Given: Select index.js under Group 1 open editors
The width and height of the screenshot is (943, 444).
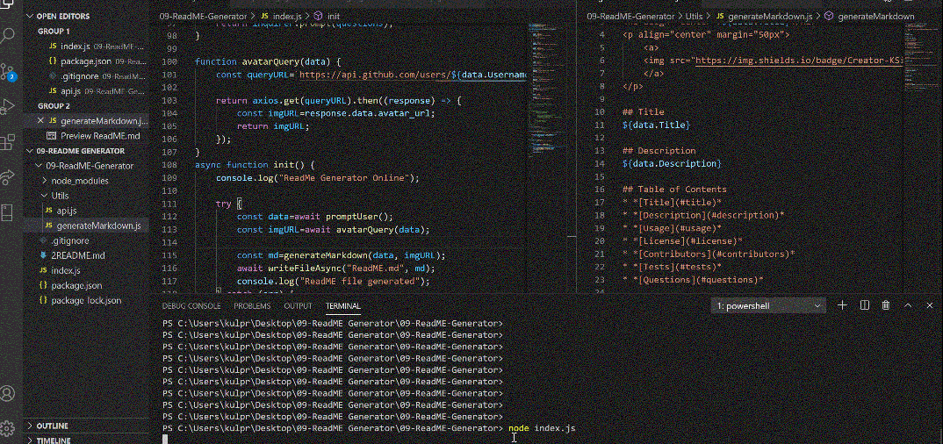Looking at the screenshot, I should [86, 47].
